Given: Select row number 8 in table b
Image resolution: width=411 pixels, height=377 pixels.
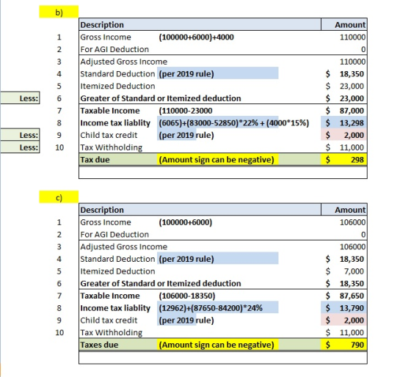Looking at the screenshot, I should [59, 123].
